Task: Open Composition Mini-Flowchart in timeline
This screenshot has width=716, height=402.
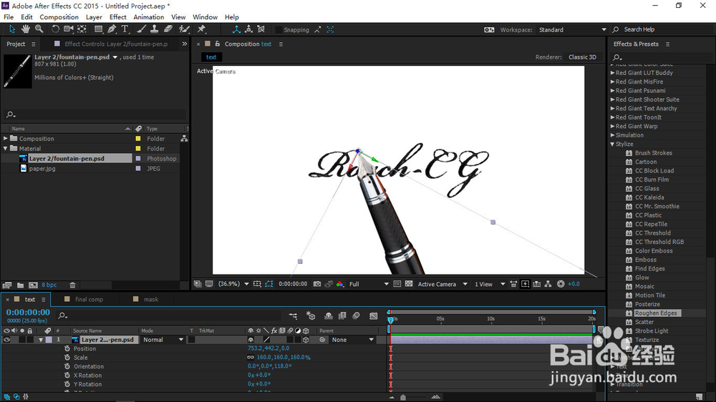Action: tap(293, 315)
